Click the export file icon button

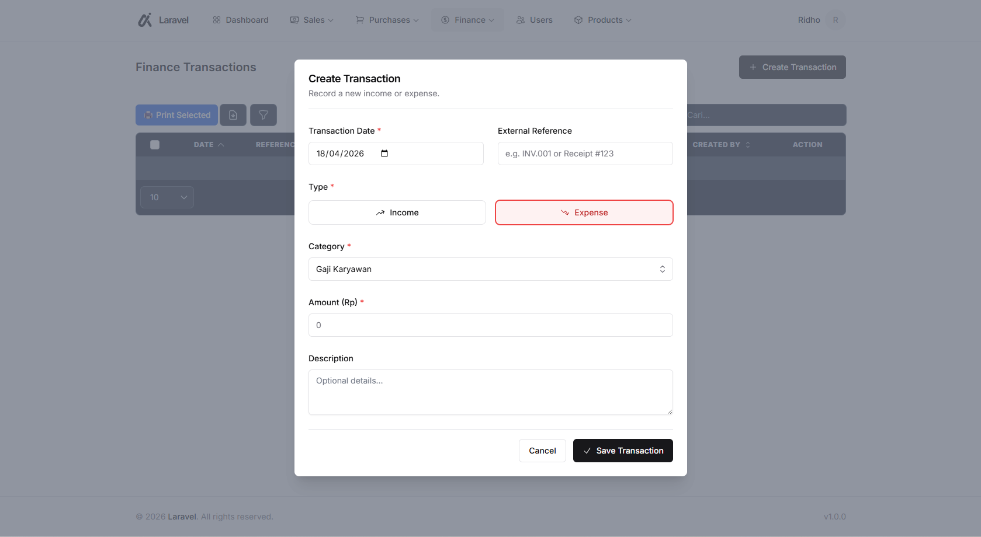pos(233,115)
